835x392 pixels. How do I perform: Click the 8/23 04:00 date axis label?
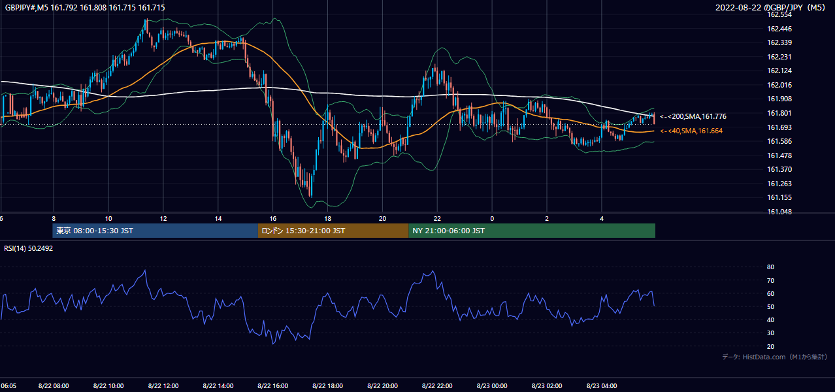click(x=602, y=386)
